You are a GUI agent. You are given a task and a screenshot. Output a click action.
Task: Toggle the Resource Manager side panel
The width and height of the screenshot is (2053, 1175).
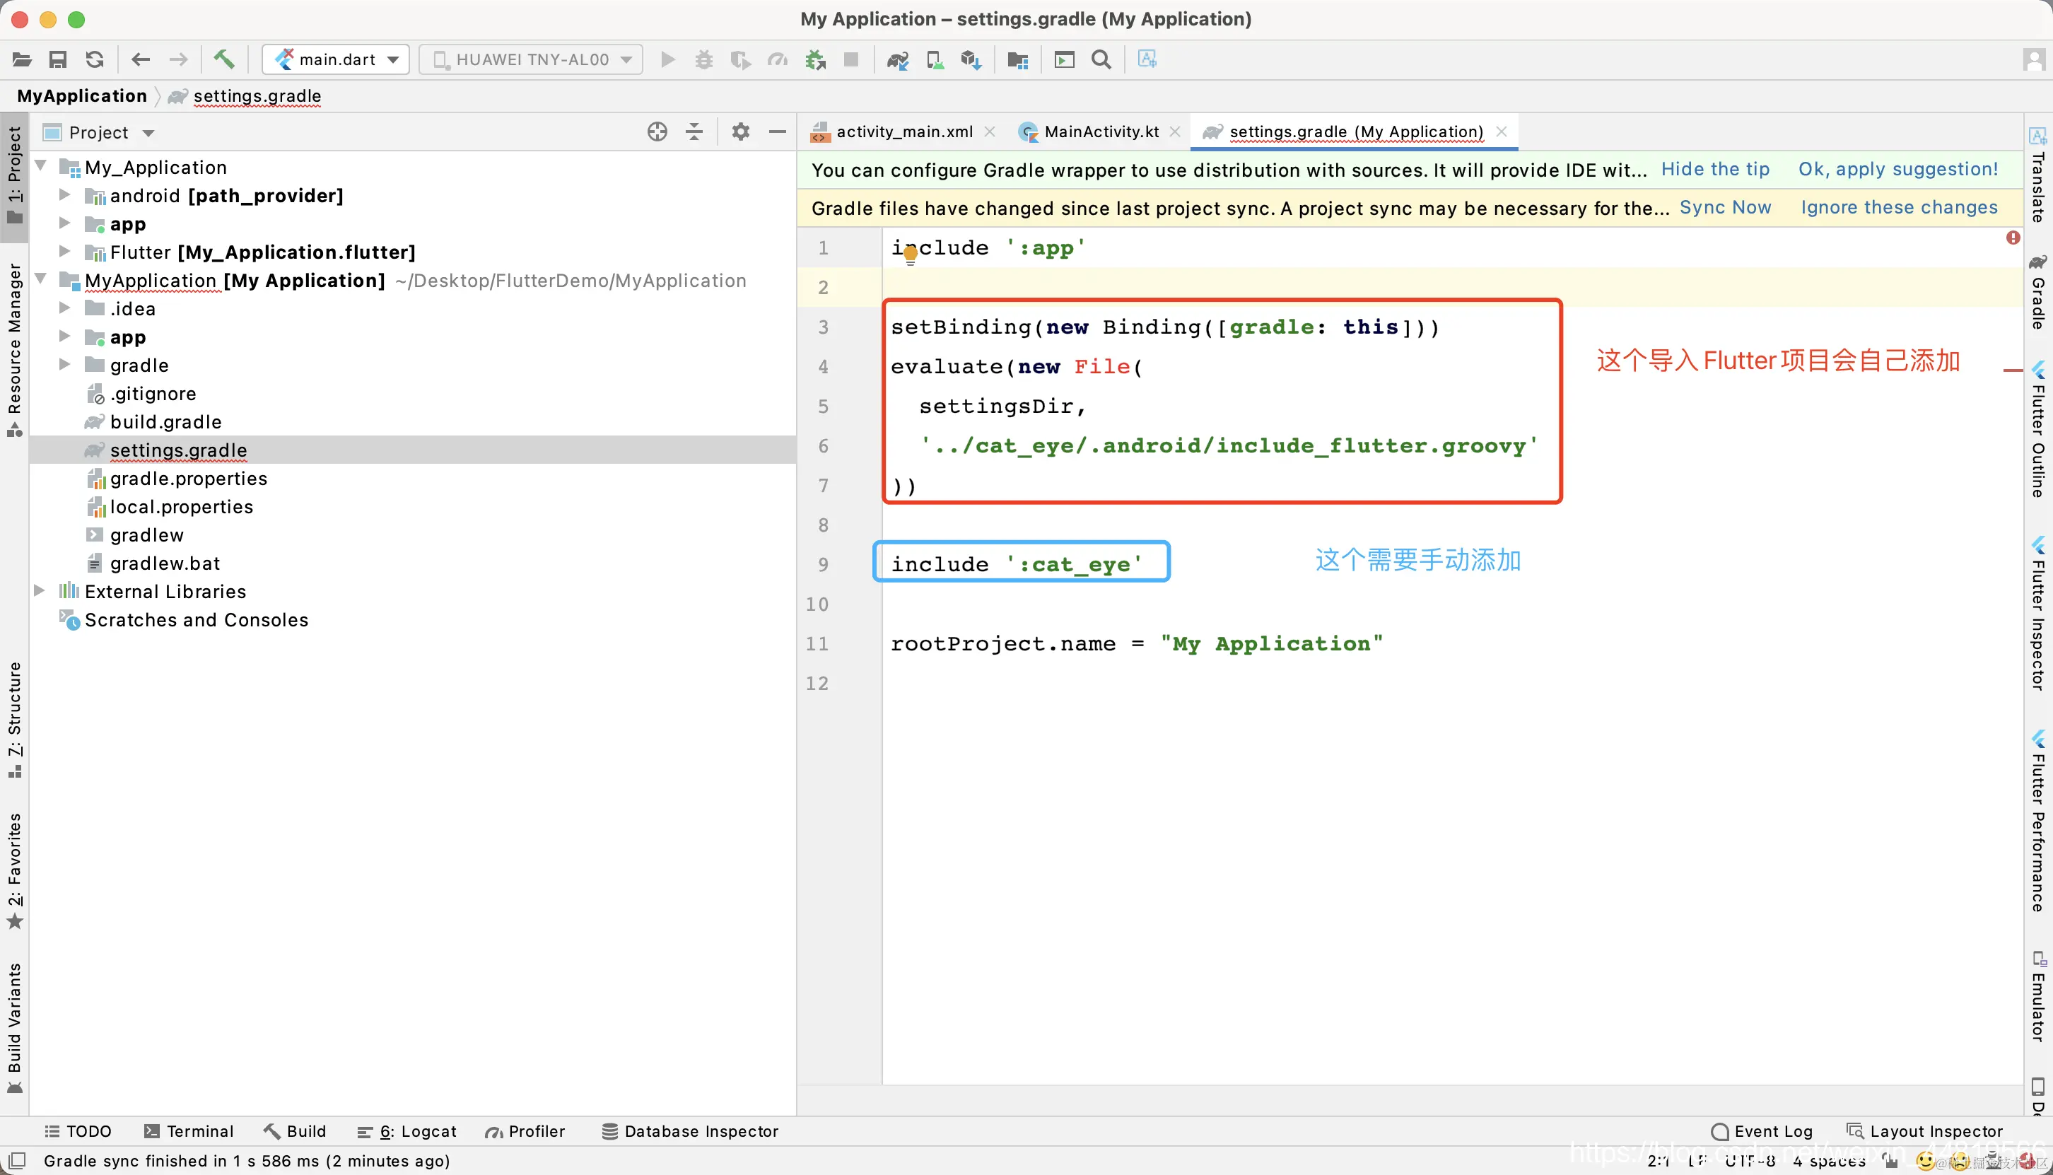[15, 347]
